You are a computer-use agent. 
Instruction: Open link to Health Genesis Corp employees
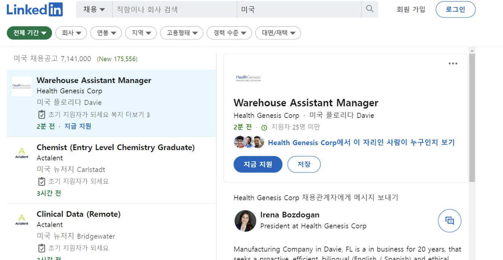point(361,142)
